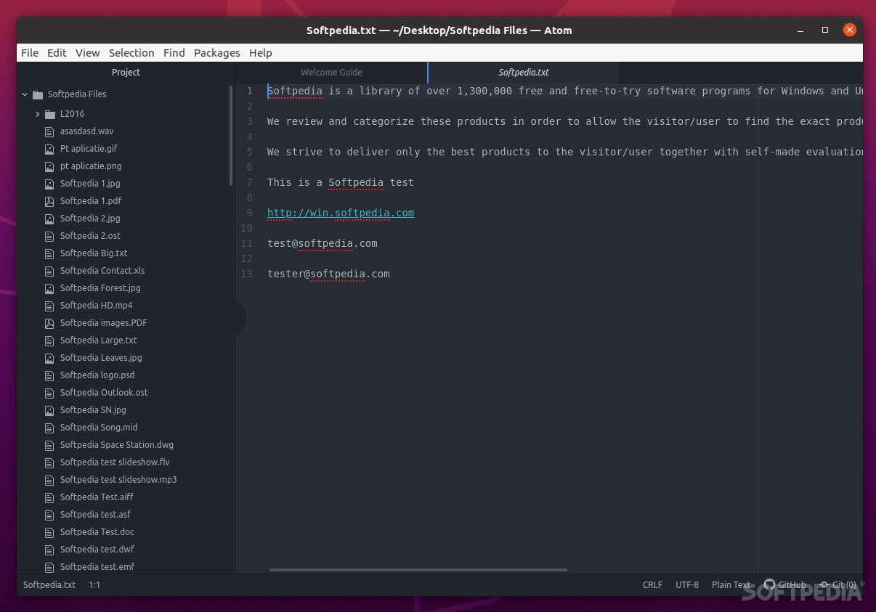Open the Help menu
876x612 pixels.
click(x=260, y=52)
